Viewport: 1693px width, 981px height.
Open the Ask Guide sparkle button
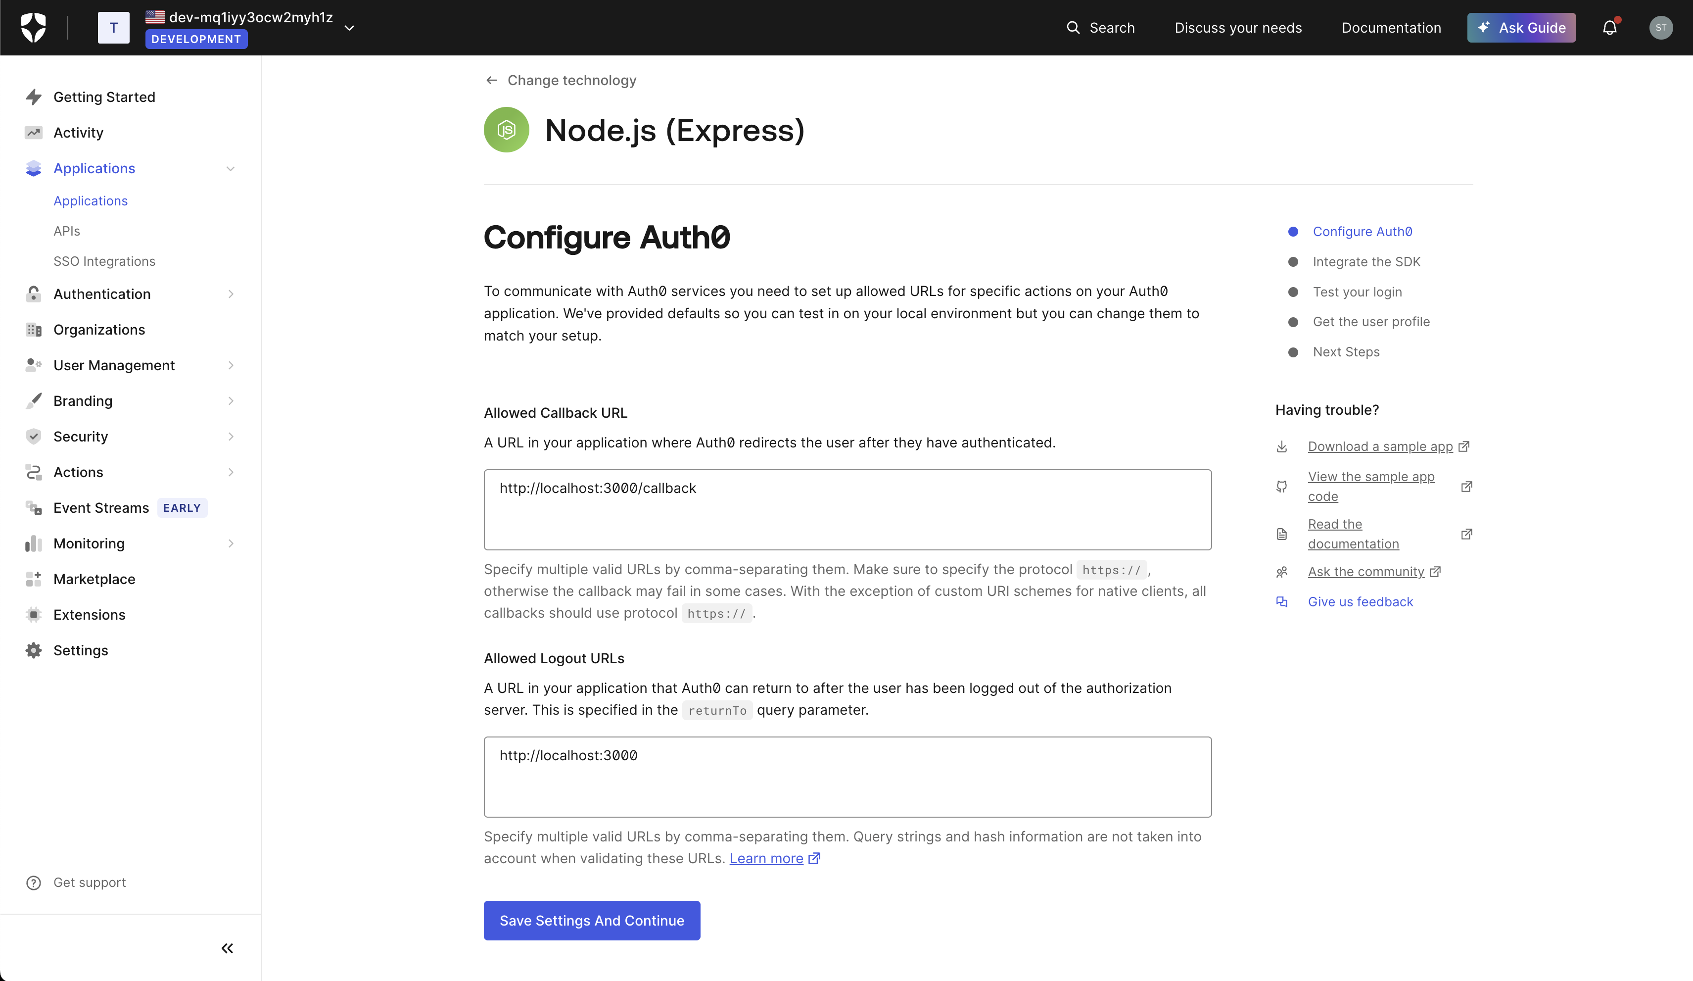pos(1521,28)
